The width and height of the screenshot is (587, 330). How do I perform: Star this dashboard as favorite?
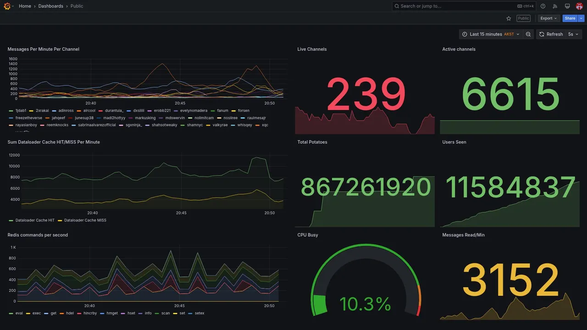coord(509,18)
